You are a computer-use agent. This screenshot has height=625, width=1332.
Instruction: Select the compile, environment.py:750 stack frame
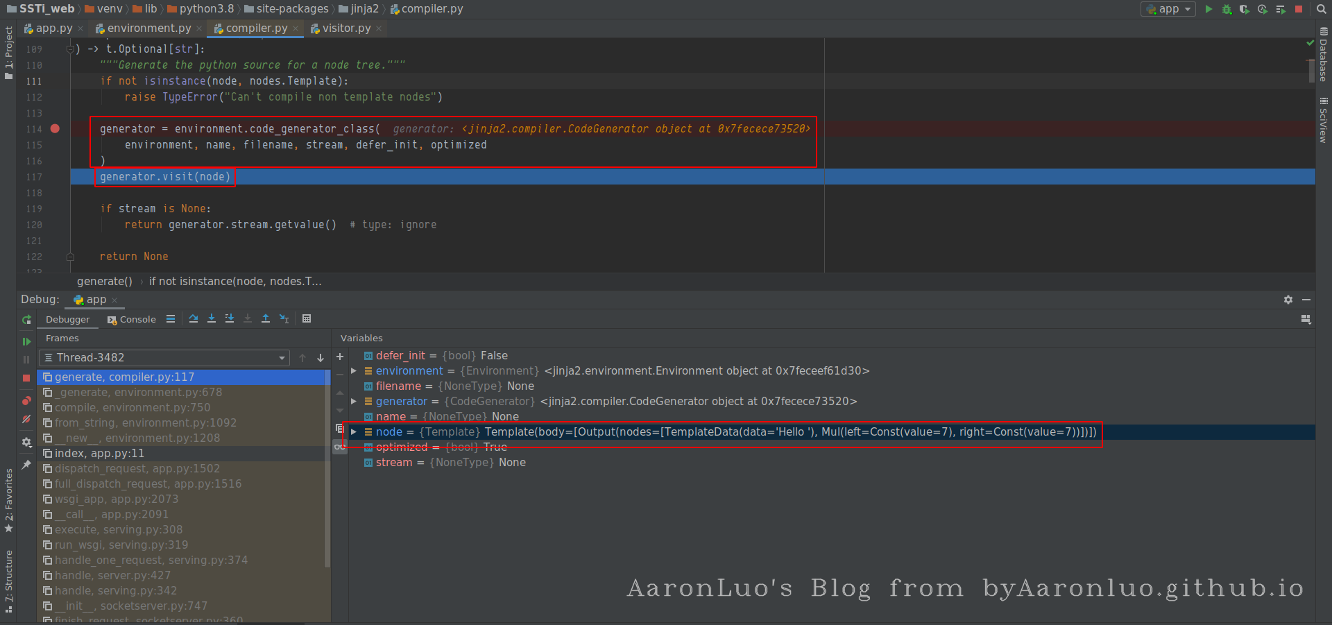(180, 408)
